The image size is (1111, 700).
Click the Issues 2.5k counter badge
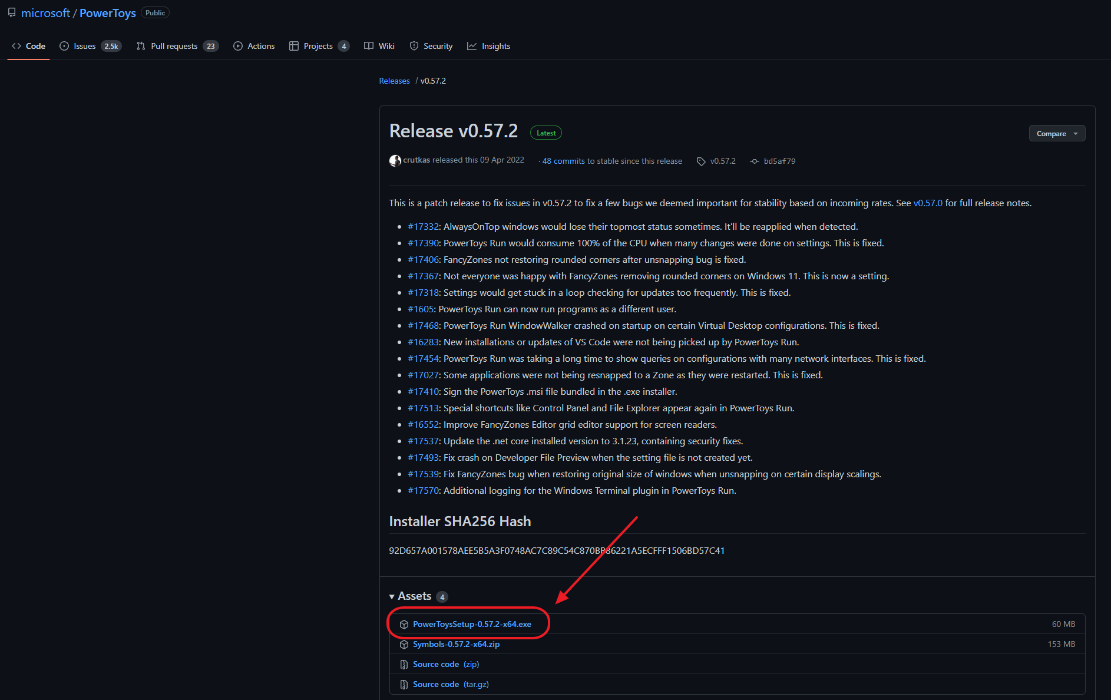click(x=111, y=46)
